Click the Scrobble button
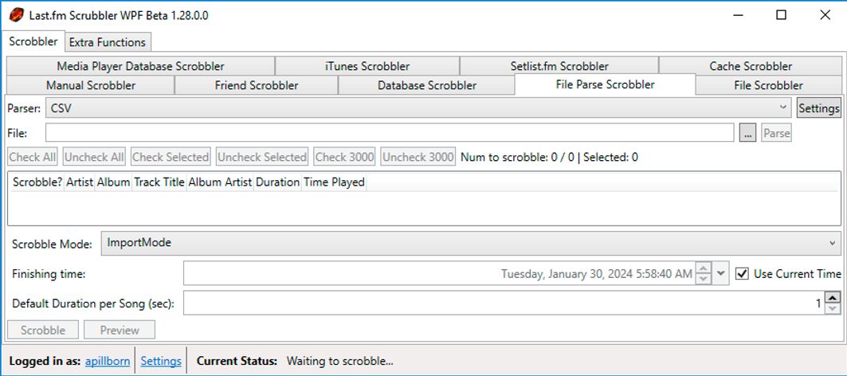 [43, 330]
